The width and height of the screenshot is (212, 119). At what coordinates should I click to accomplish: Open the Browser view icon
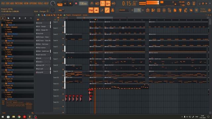[169, 10]
